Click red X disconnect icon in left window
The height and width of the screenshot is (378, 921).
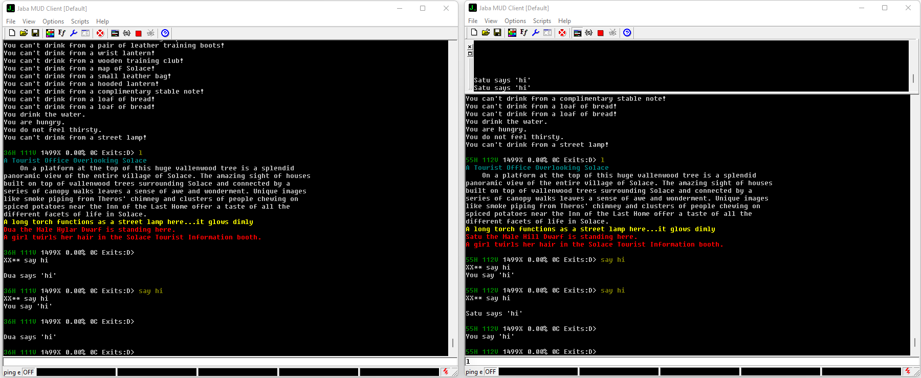pyautogui.click(x=100, y=33)
